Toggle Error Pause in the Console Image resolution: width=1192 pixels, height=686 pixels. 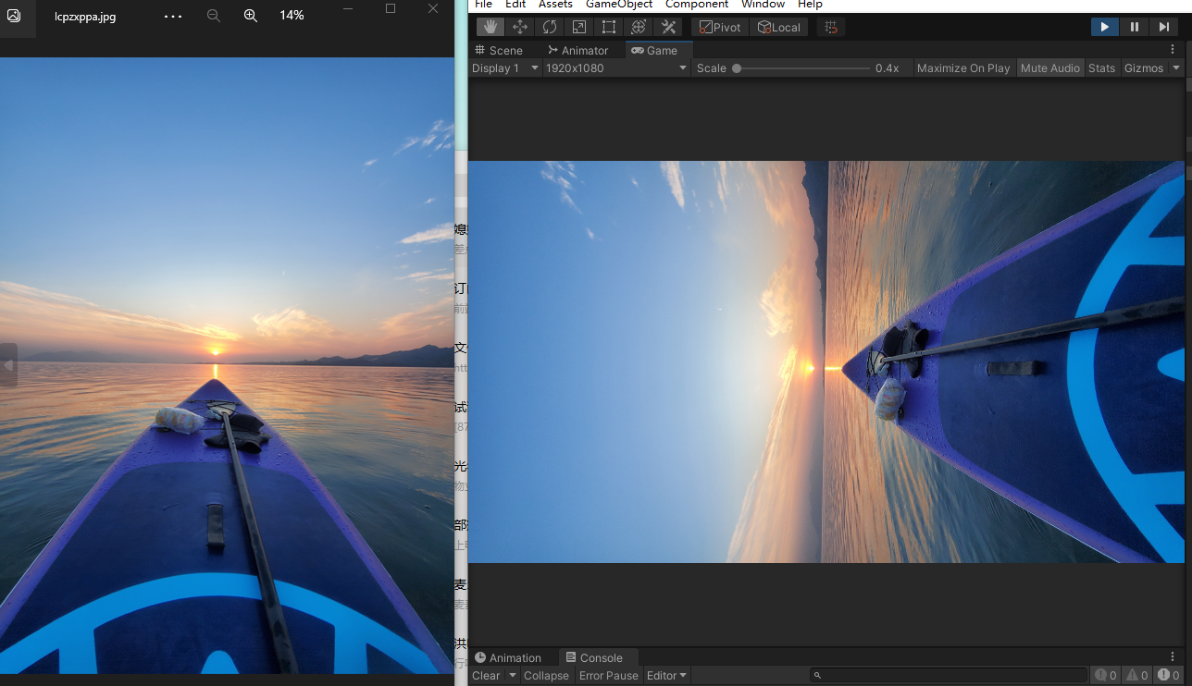pos(608,676)
